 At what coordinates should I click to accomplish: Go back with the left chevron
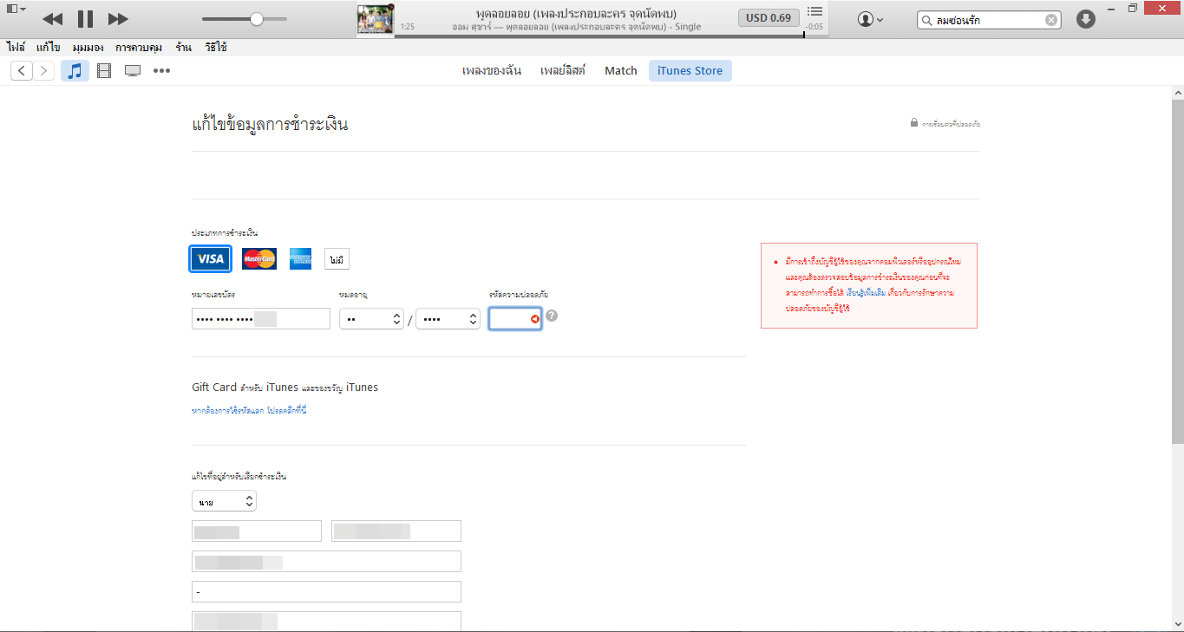point(22,71)
